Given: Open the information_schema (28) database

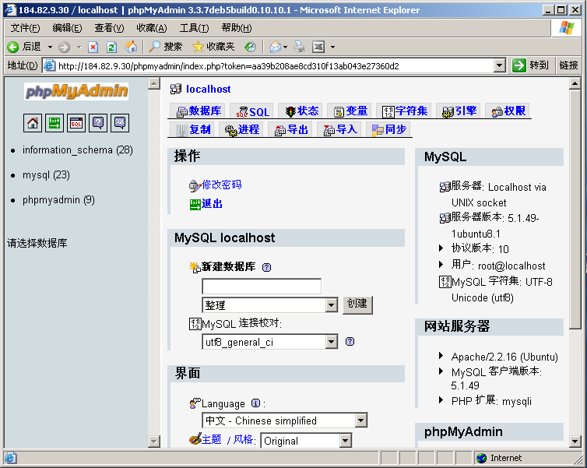Looking at the screenshot, I should (77, 150).
